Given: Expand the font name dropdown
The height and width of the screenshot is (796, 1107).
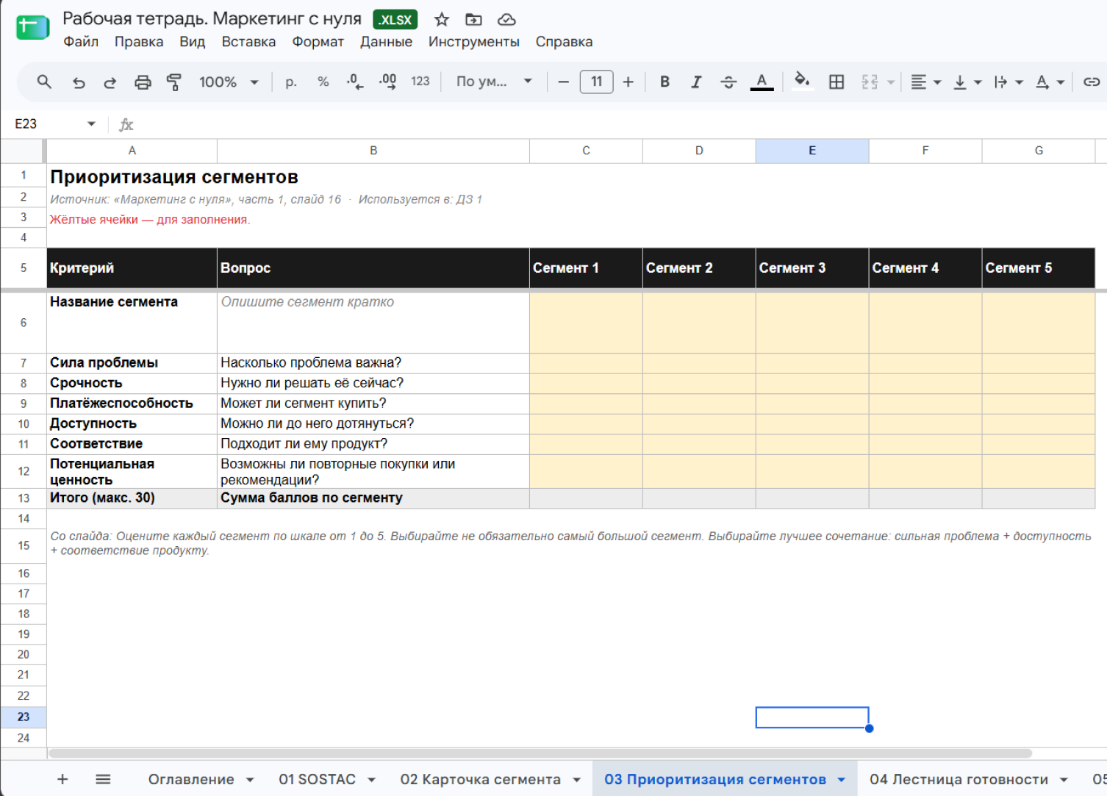Looking at the screenshot, I should click(494, 82).
